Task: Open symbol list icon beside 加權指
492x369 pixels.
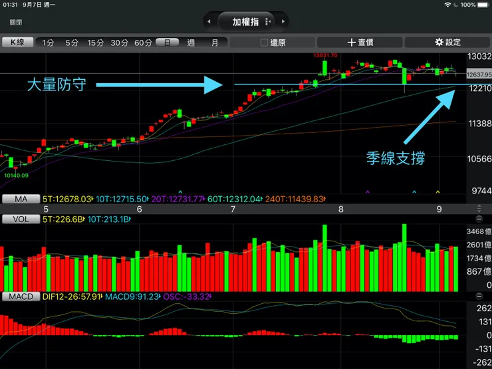Action: click(x=268, y=22)
